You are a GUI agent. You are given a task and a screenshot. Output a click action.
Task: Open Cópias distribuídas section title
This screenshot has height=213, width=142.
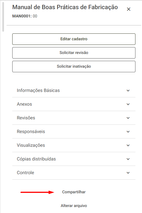coord(36,159)
